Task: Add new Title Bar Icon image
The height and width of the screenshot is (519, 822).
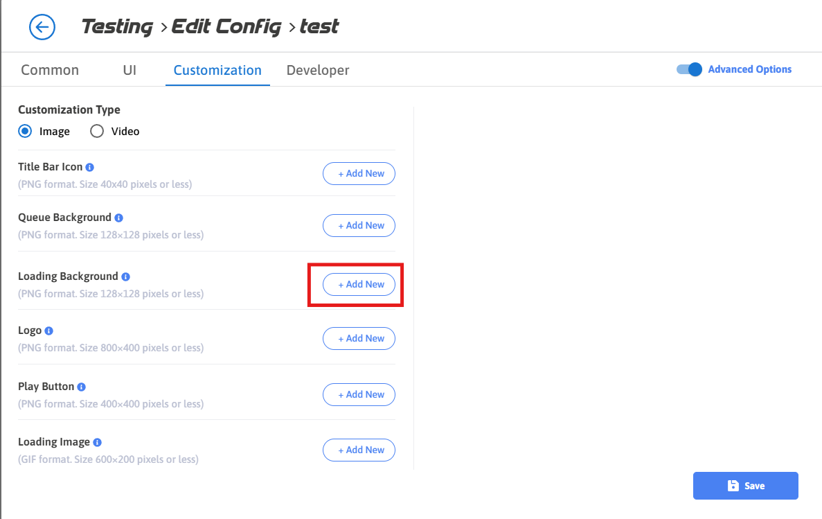Action: point(359,174)
